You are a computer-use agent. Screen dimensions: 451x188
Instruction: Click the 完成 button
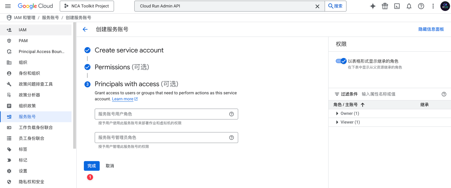(92, 166)
